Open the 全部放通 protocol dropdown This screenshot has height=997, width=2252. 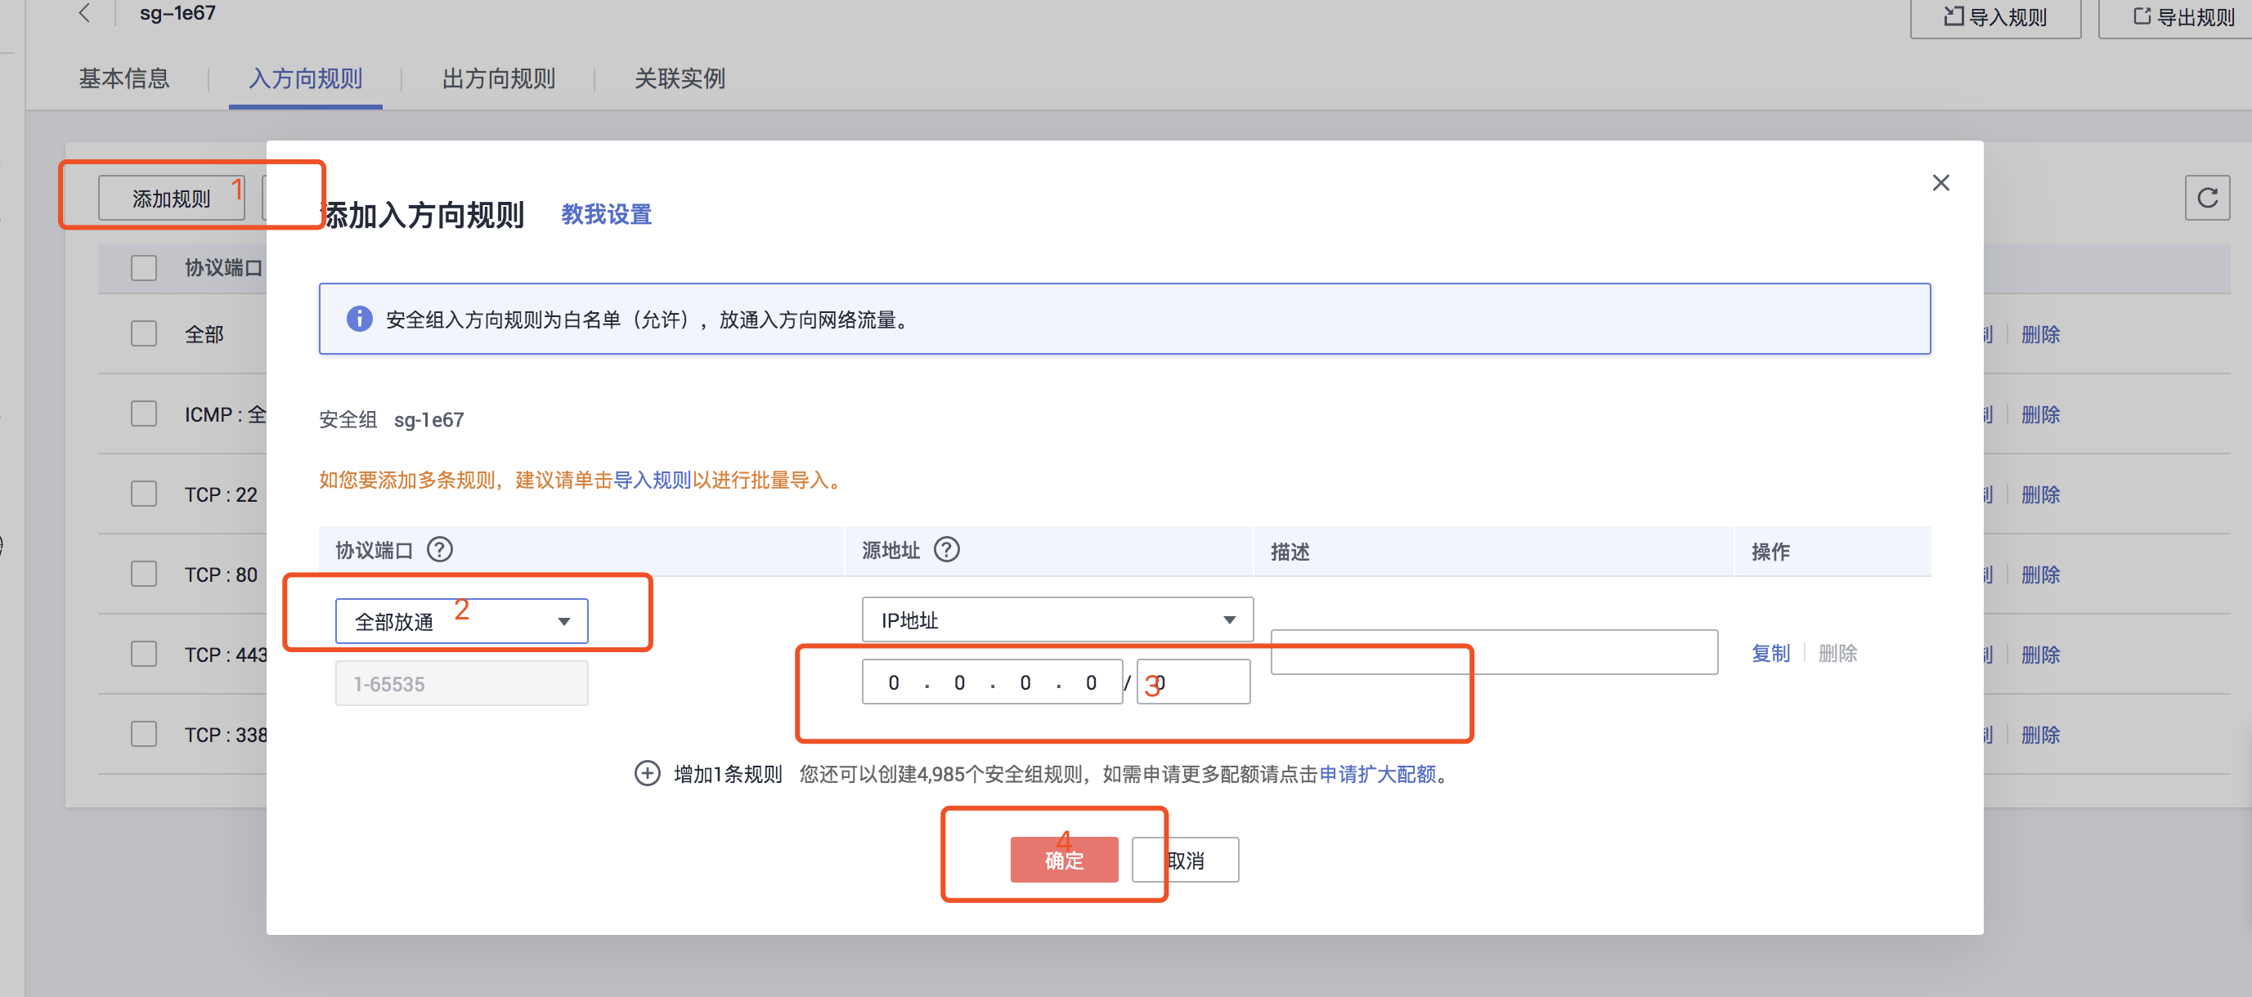pyautogui.click(x=461, y=621)
